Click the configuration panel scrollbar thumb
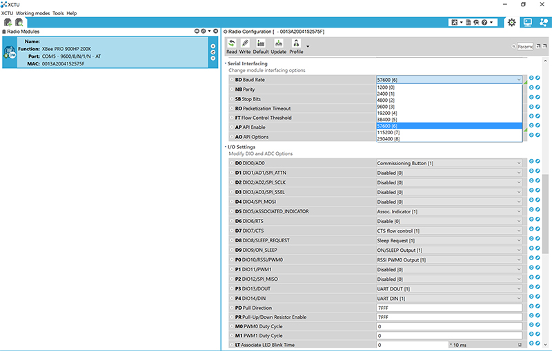Image resolution: width=552 pixels, height=351 pixels. click(545, 213)
